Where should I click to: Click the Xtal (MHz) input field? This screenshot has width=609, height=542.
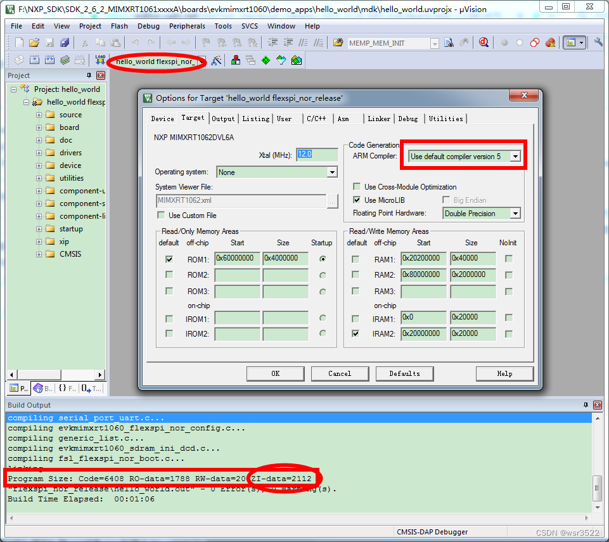[317, 154]
